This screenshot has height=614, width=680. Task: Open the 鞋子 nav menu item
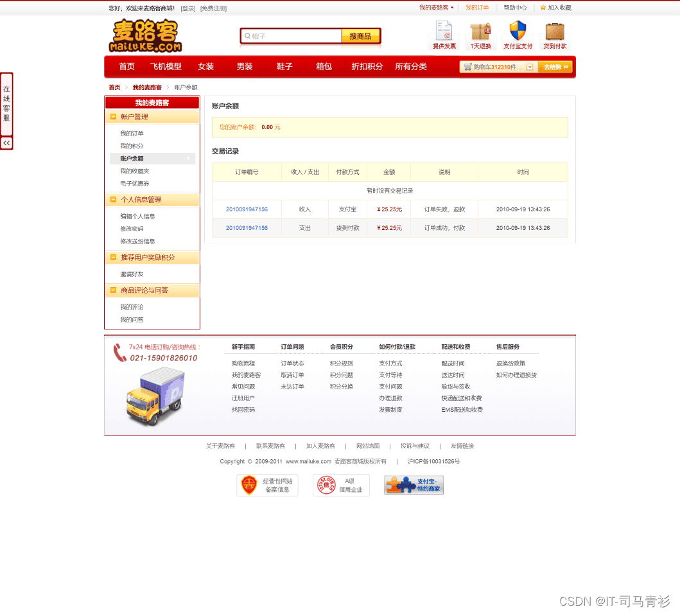[x=284, y=66]
